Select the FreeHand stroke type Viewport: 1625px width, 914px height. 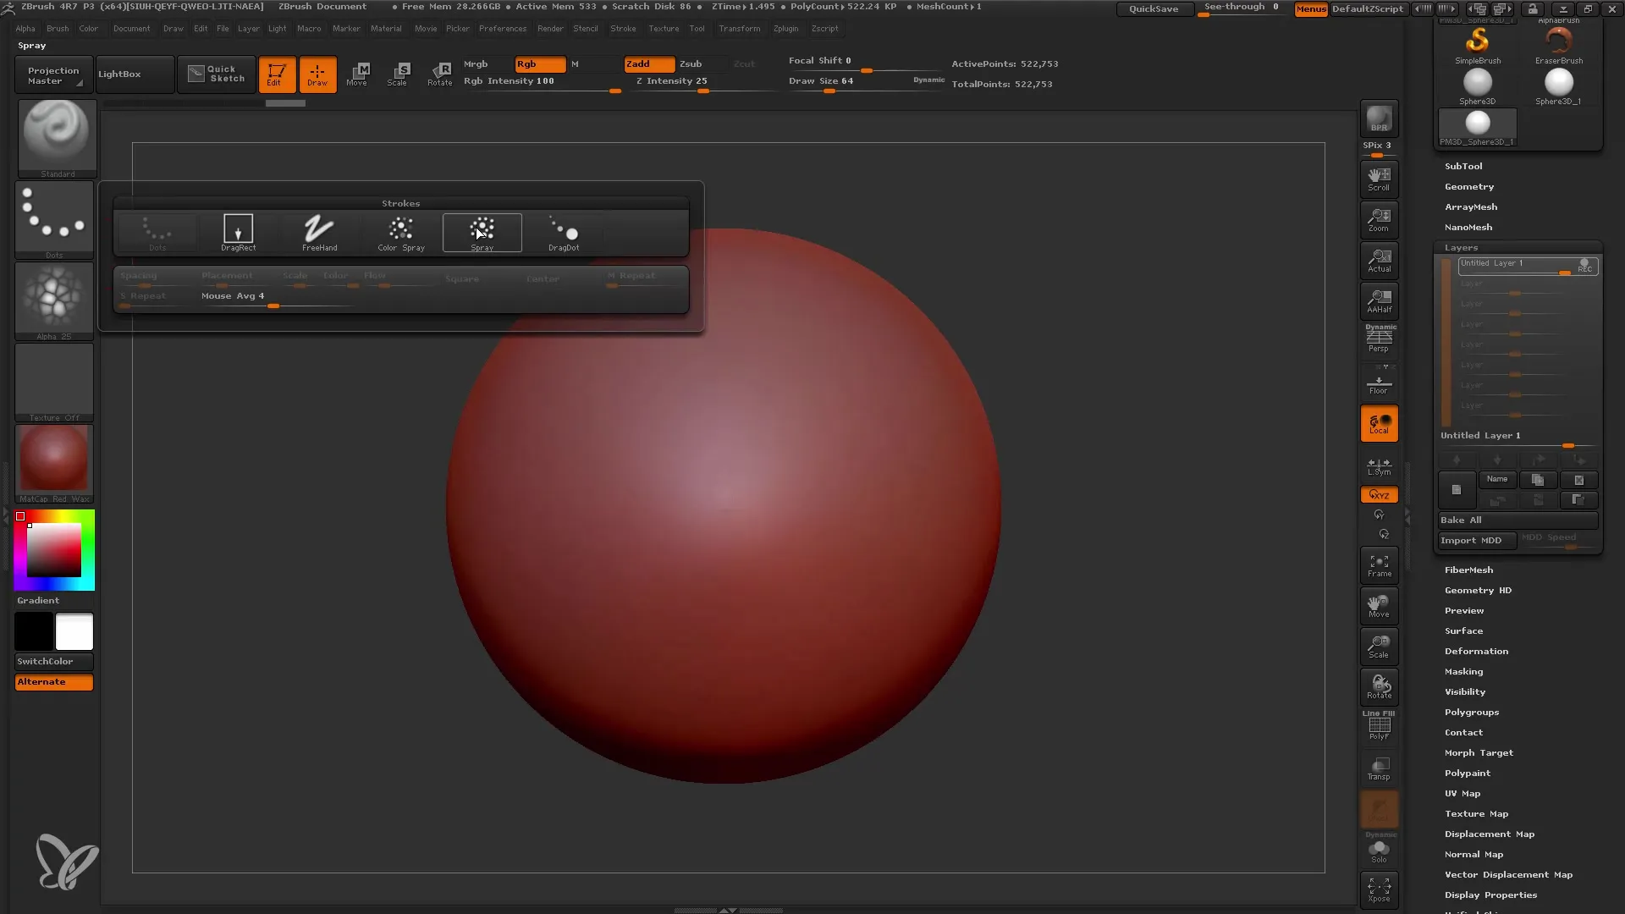(319, 233)
